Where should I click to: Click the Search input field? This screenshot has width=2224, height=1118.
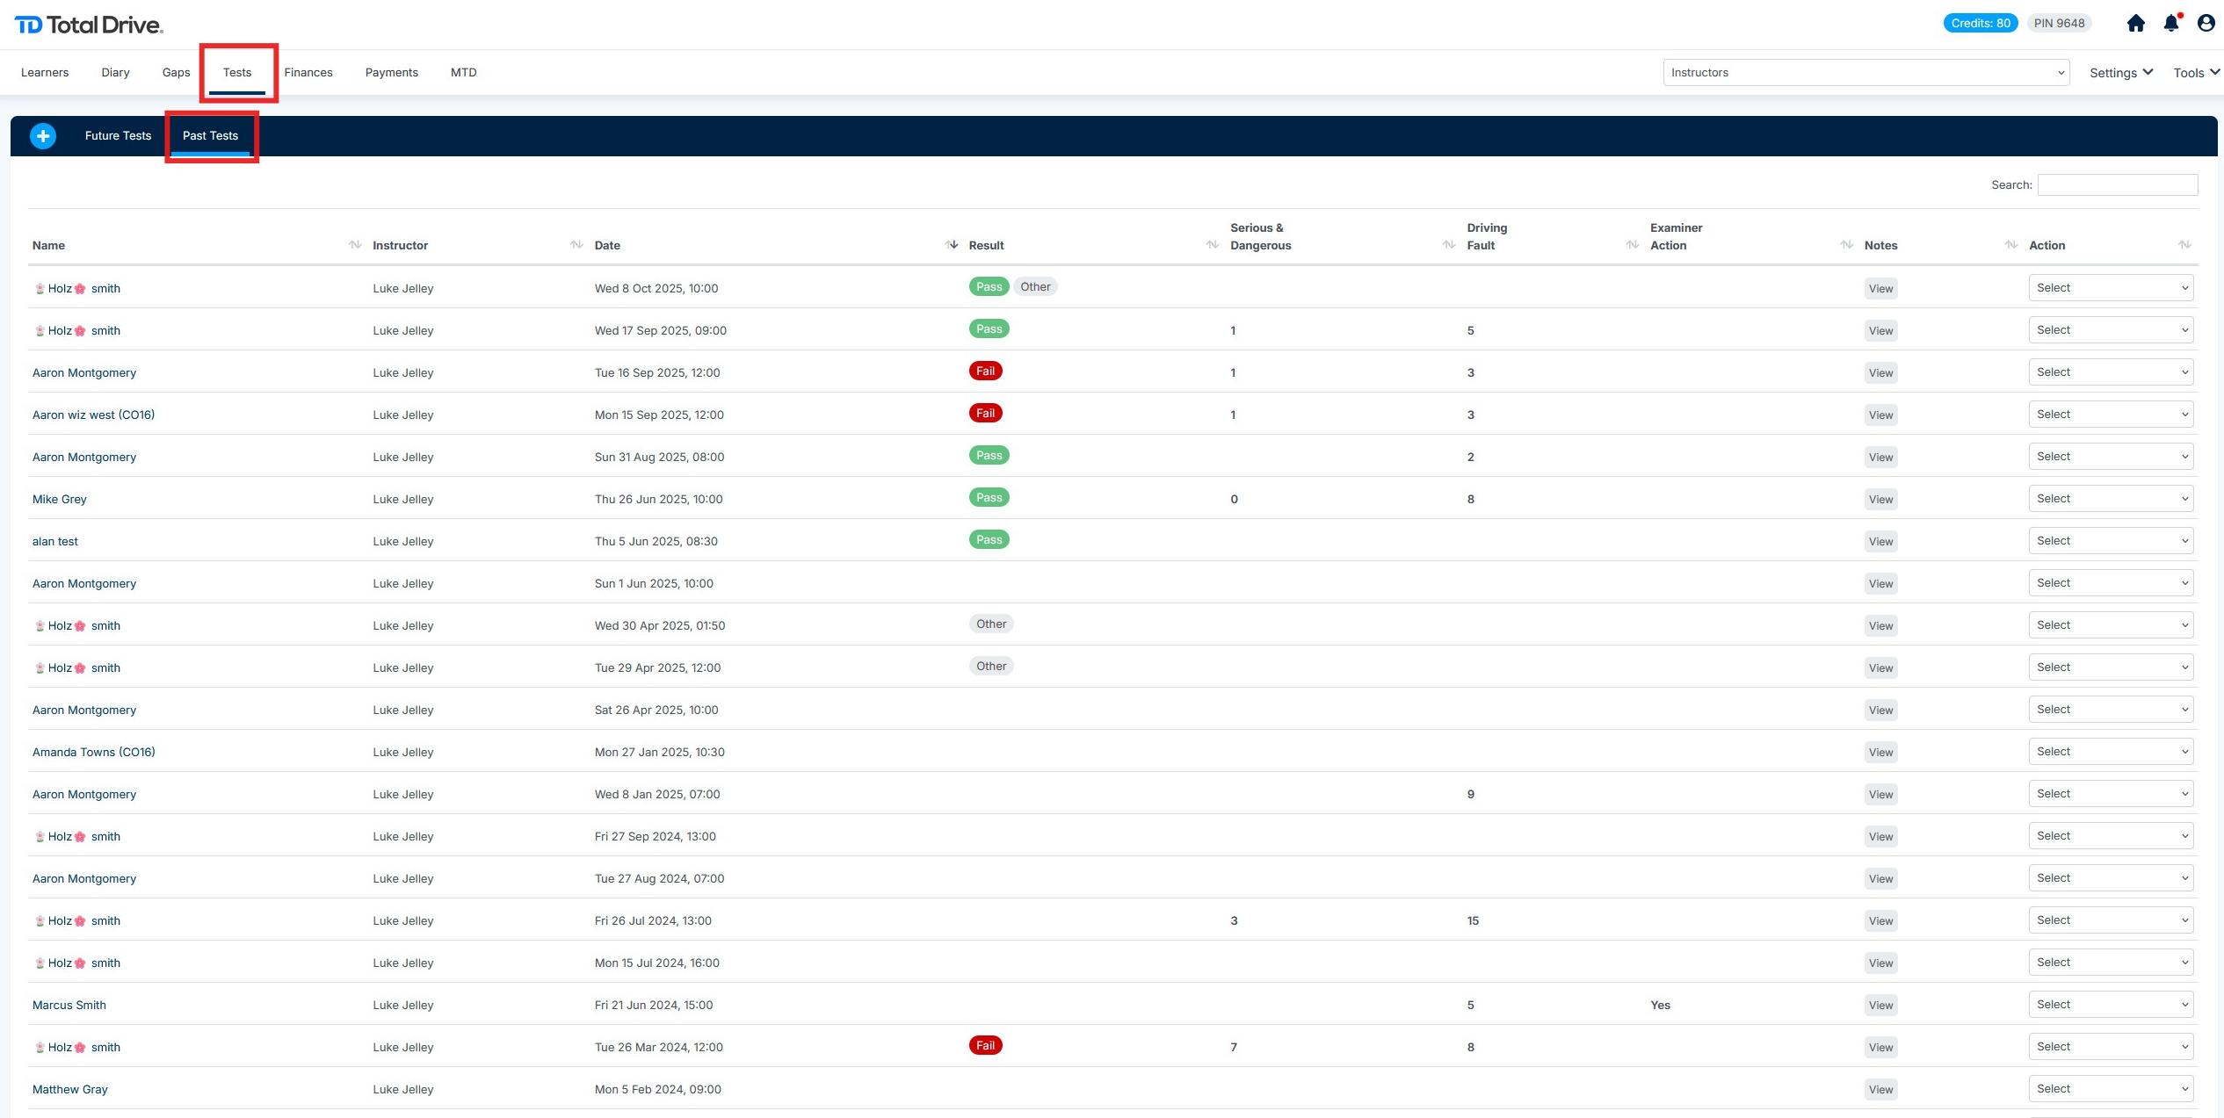(x=2117, y=185)
